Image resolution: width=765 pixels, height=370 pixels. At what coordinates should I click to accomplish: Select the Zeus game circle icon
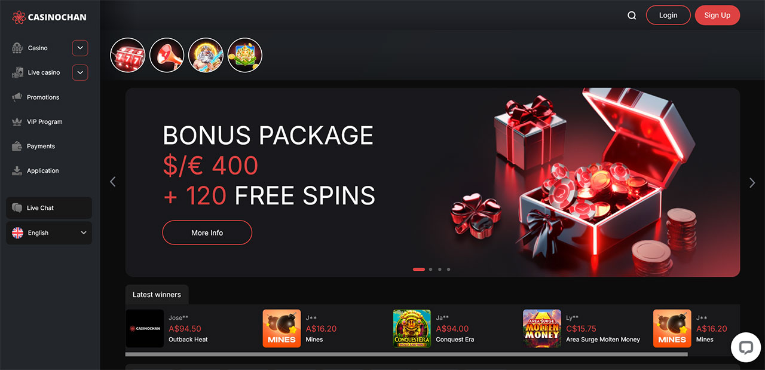206,55
